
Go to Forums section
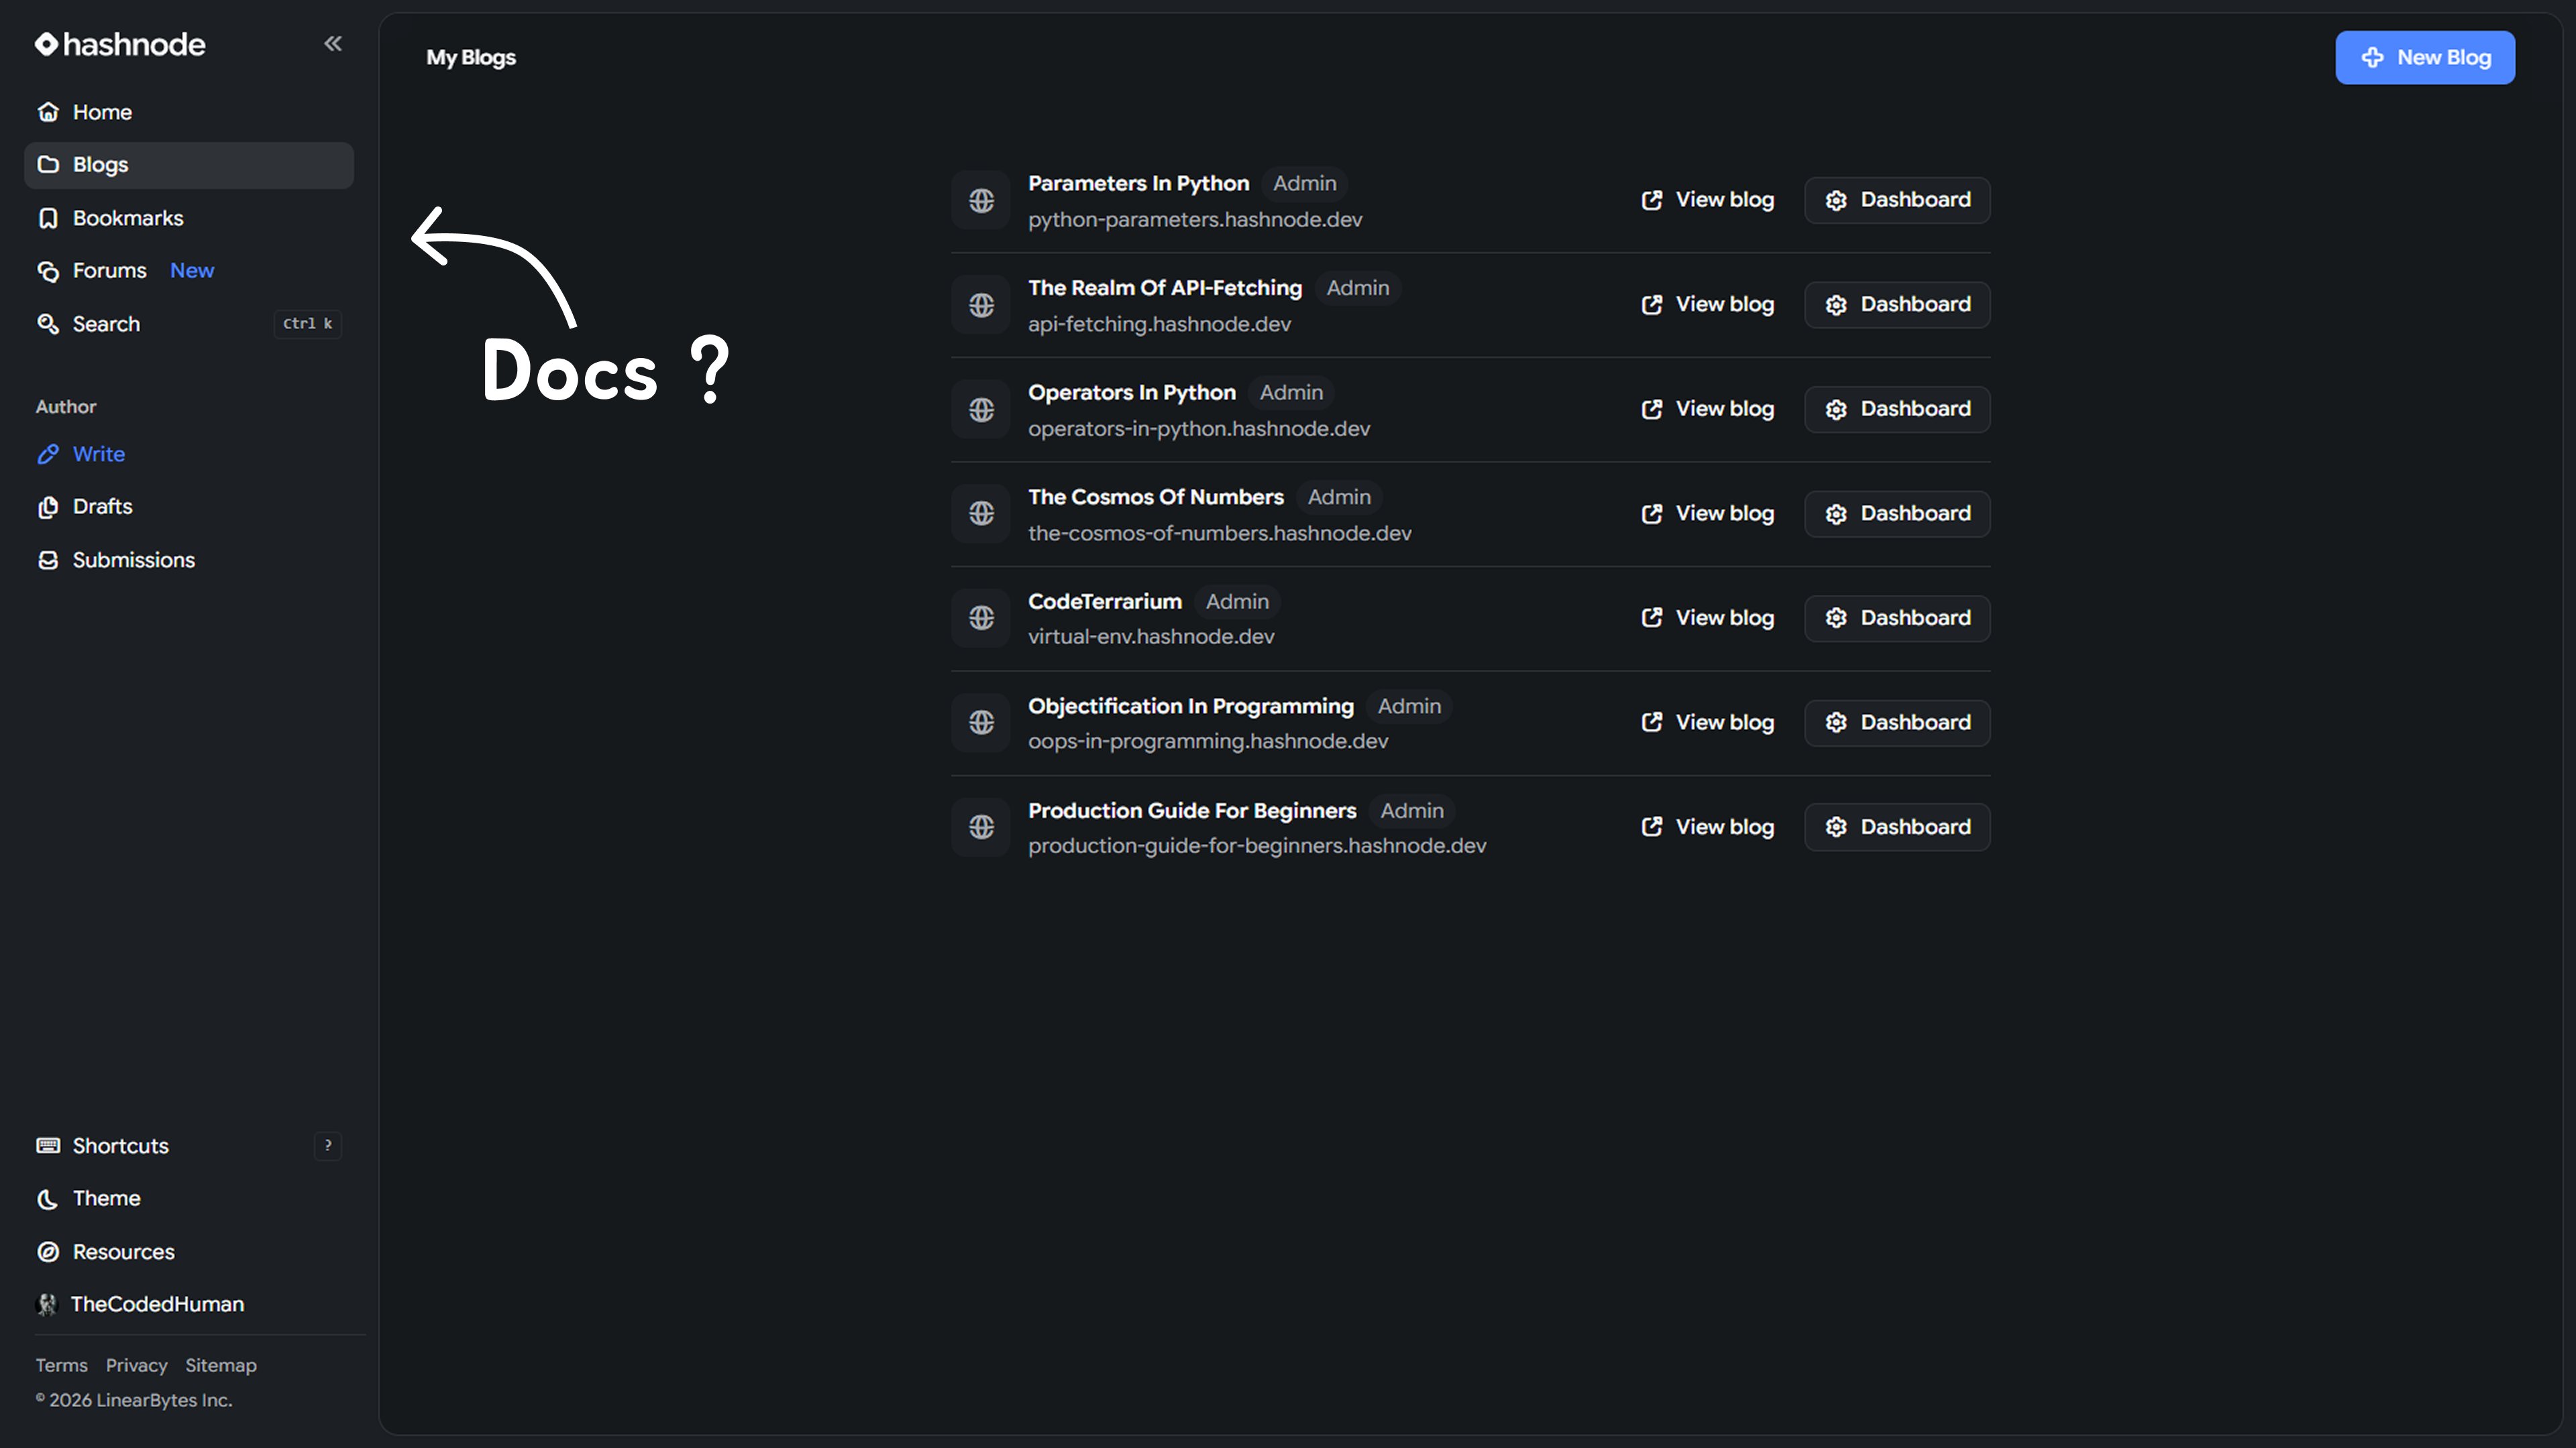(109, 271)
